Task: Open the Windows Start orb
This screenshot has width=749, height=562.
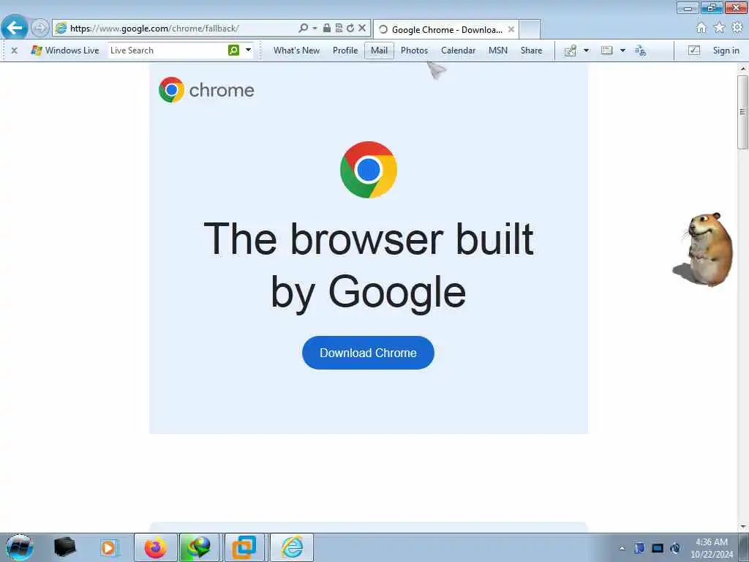Action: (19, 547)
